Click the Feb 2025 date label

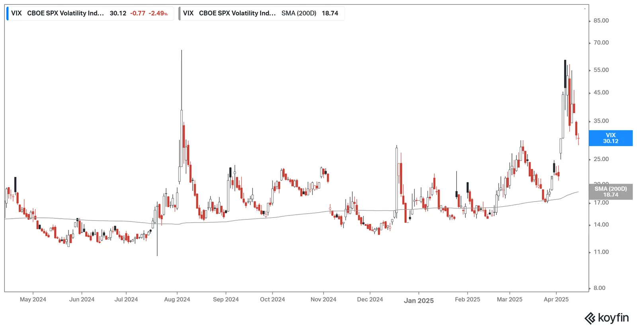[x=467, y=300]
